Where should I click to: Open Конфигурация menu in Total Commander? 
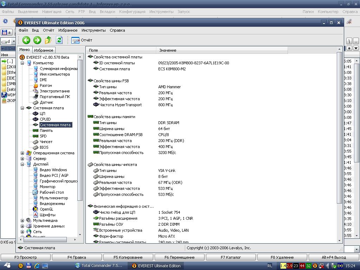[132, 12]
